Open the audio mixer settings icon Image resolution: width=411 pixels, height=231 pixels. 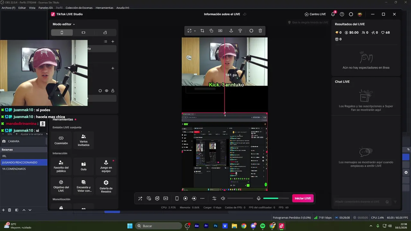pos(214,198)
